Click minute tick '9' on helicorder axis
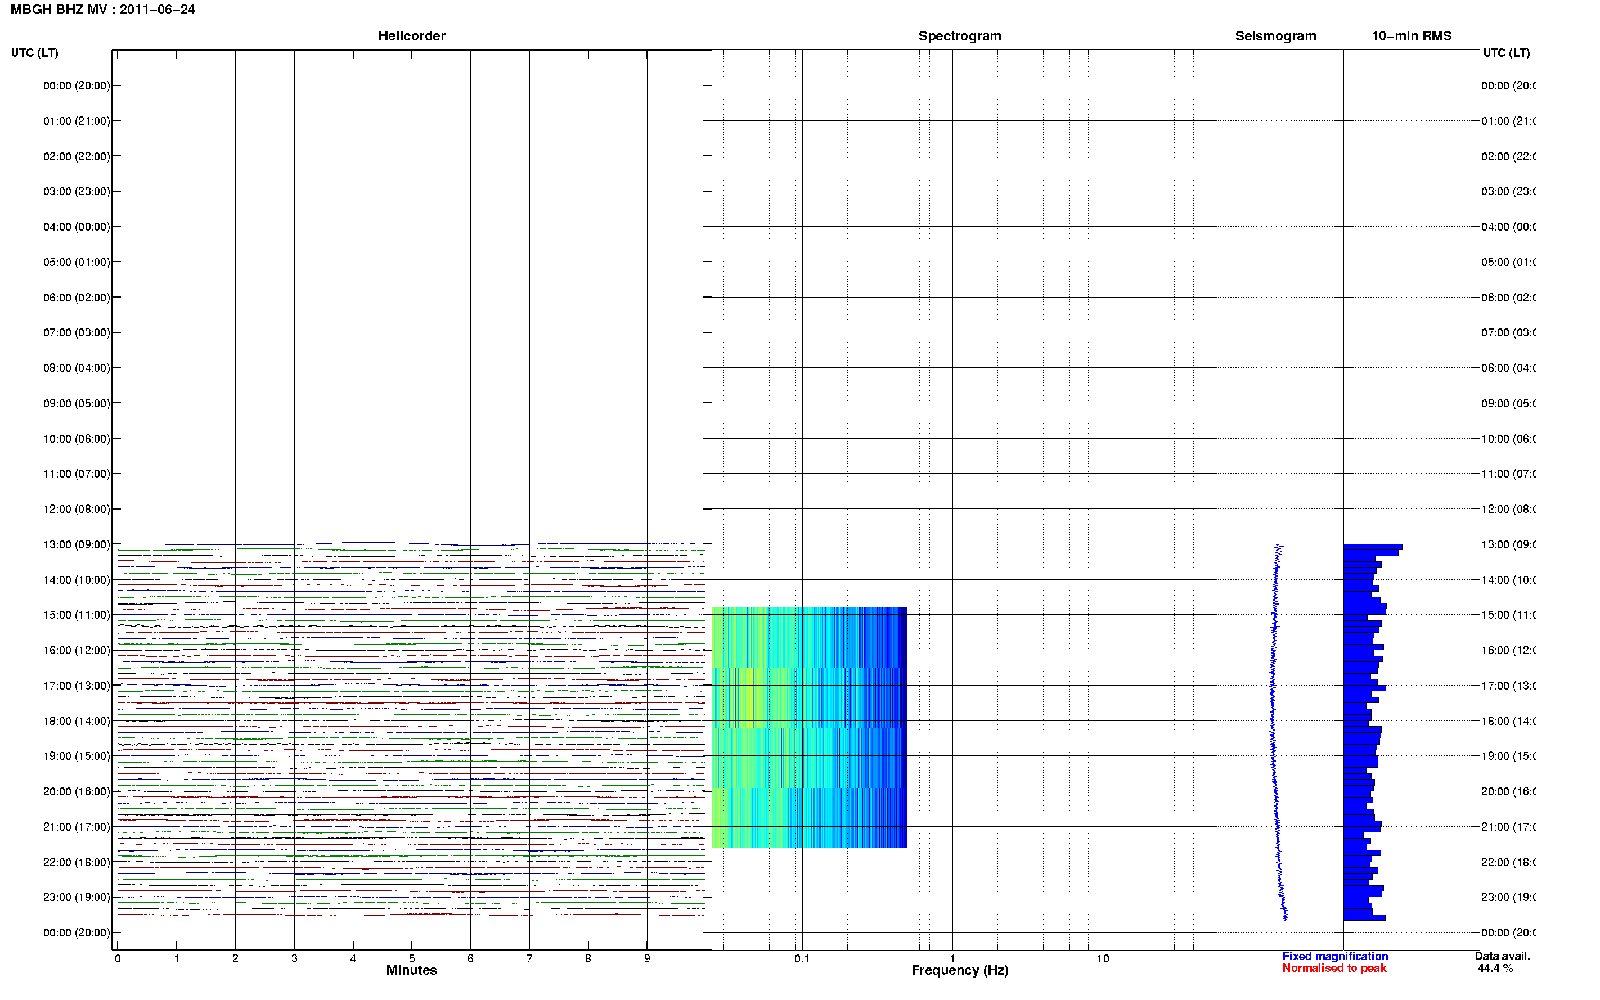Screen dimensions: 1600x1000 [x=647, y=958]
